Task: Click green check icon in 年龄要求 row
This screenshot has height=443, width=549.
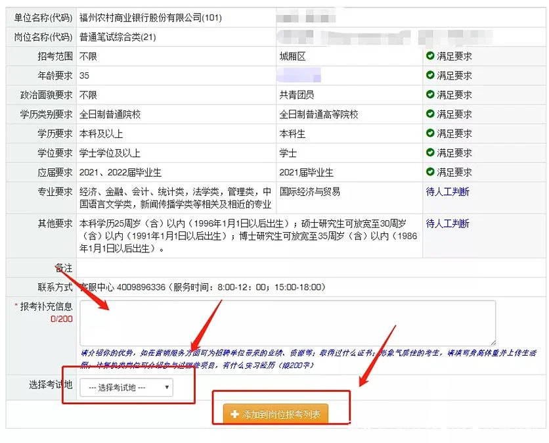Action: (430, 75)
